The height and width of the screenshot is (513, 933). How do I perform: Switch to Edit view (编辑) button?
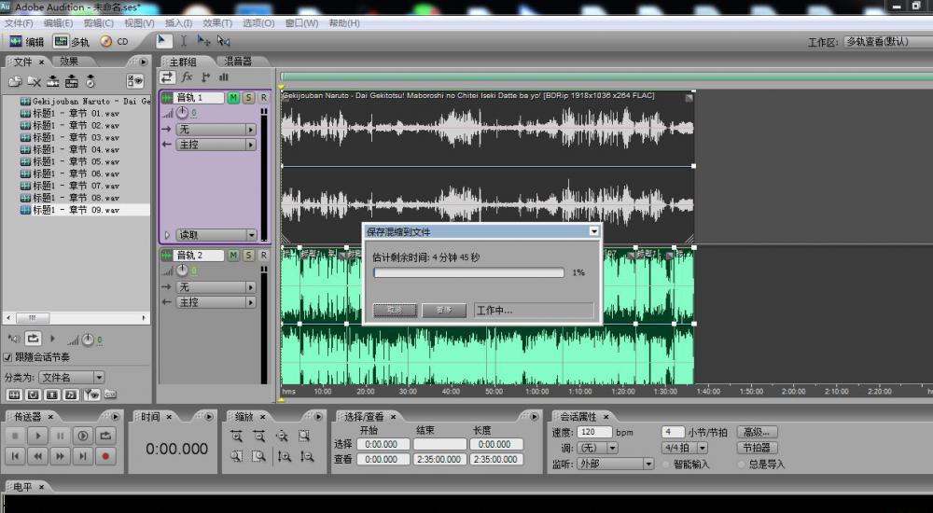pyautogui.click(x=27, y=41)
